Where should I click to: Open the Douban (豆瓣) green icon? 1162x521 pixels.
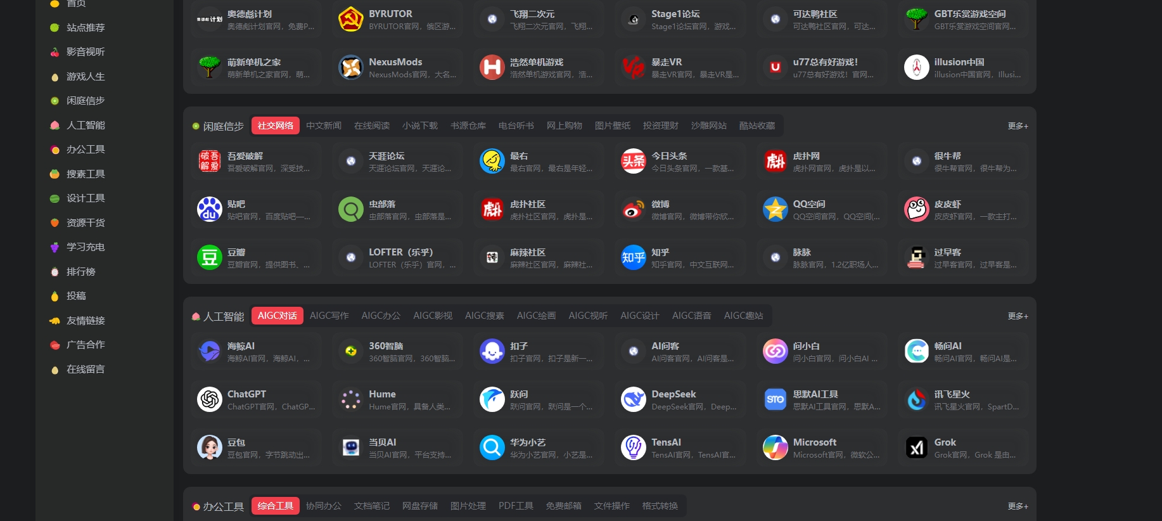210,257
